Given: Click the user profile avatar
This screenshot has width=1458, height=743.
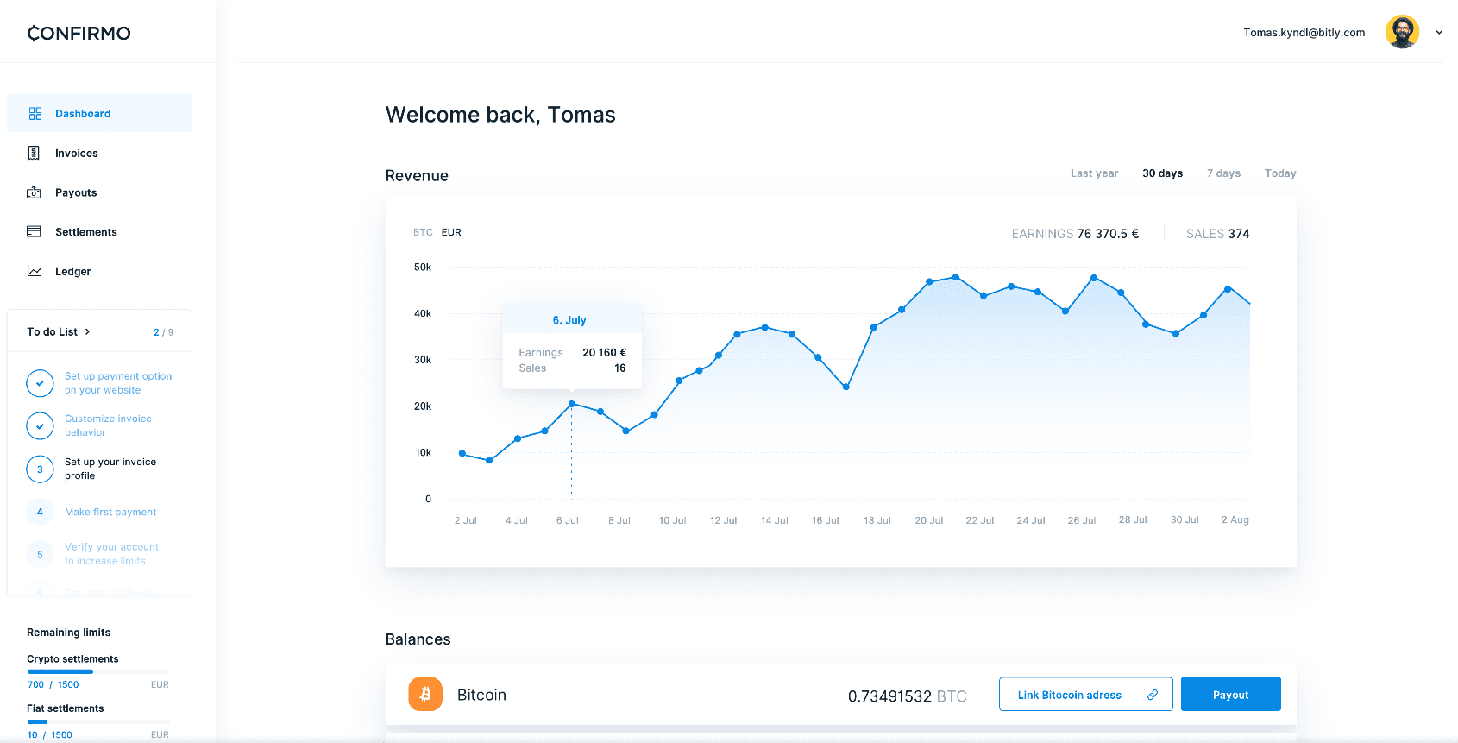Looking at the screenshot, I should click(1402, 33).
